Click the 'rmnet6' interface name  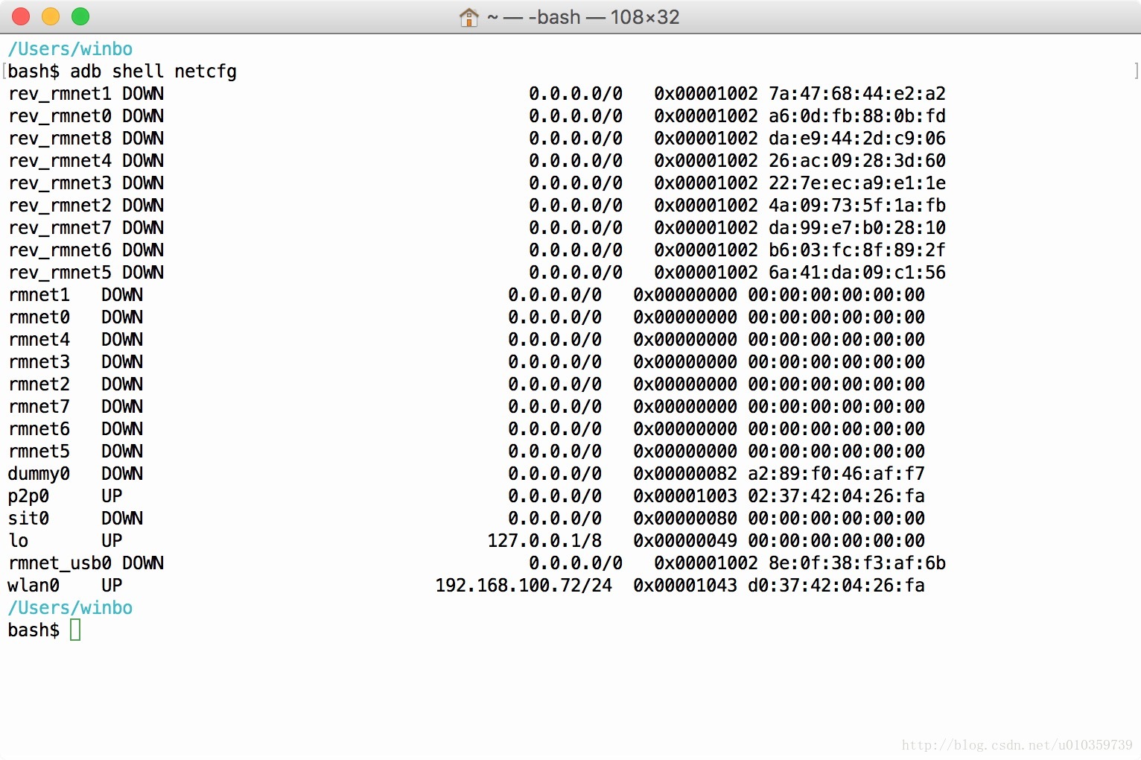[39, 429]
